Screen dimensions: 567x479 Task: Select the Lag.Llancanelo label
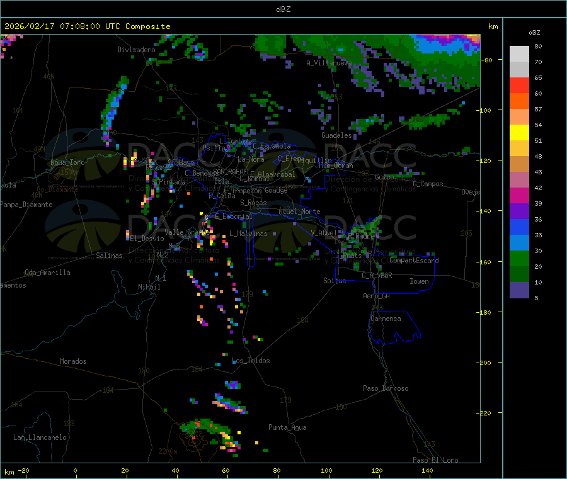coord(40,438)
